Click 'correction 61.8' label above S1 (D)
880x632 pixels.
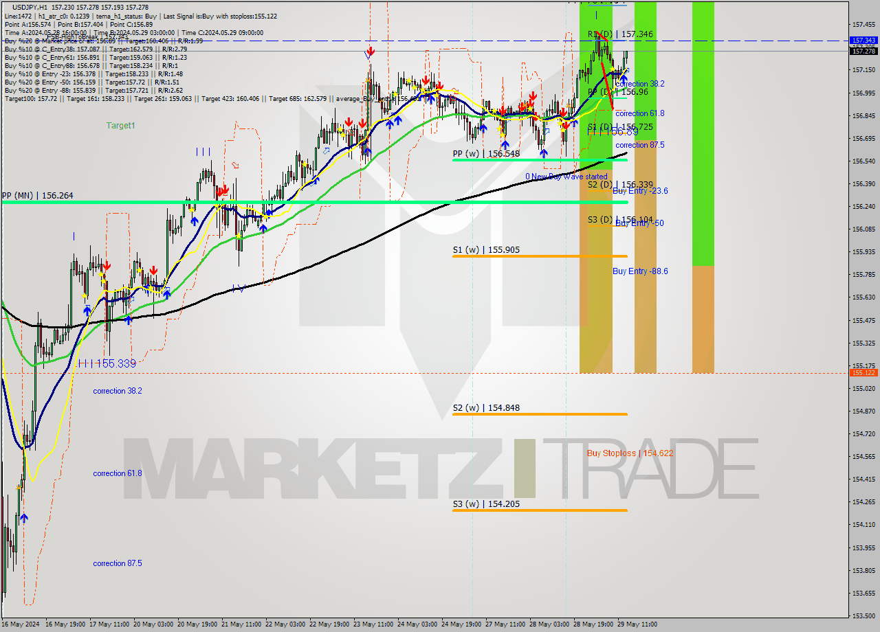pos(639,113)
